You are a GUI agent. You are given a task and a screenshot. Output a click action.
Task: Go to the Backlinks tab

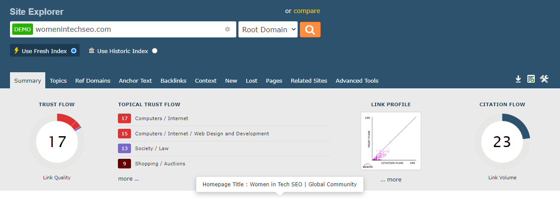point(173,81)
